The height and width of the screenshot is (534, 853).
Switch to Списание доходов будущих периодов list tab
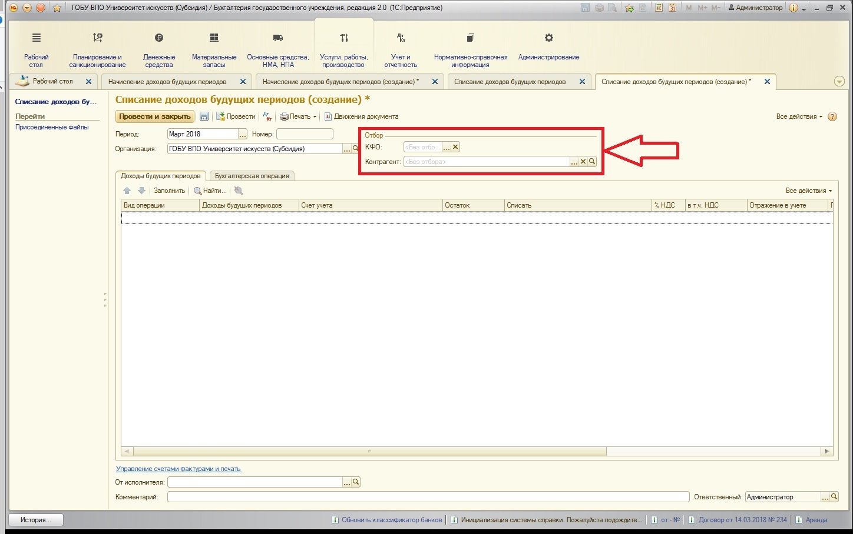[510, 82]
